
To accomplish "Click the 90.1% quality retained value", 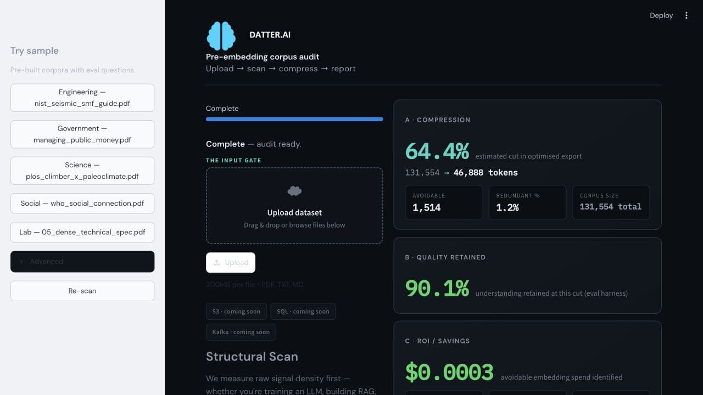I will pos(437,288).
